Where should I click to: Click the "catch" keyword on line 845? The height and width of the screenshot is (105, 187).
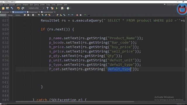(42, 100)
